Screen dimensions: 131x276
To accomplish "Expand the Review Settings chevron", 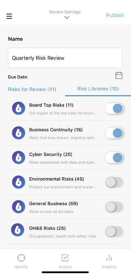I will coord(67,17).
